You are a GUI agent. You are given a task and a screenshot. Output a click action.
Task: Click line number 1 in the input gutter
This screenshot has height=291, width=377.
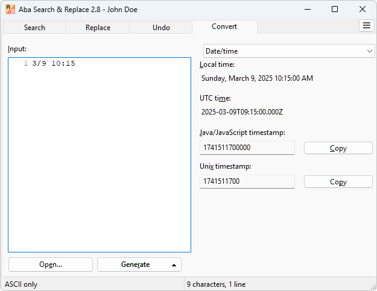coord(26,63)
